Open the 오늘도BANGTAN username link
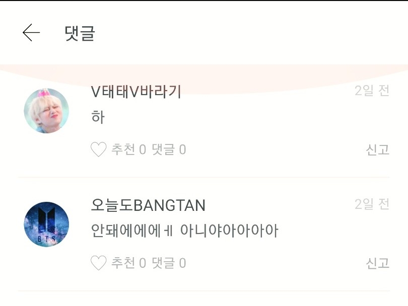 click(148, 205)
